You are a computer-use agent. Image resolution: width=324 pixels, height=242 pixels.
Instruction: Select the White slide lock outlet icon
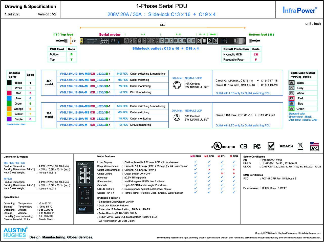tap(292, 93)
